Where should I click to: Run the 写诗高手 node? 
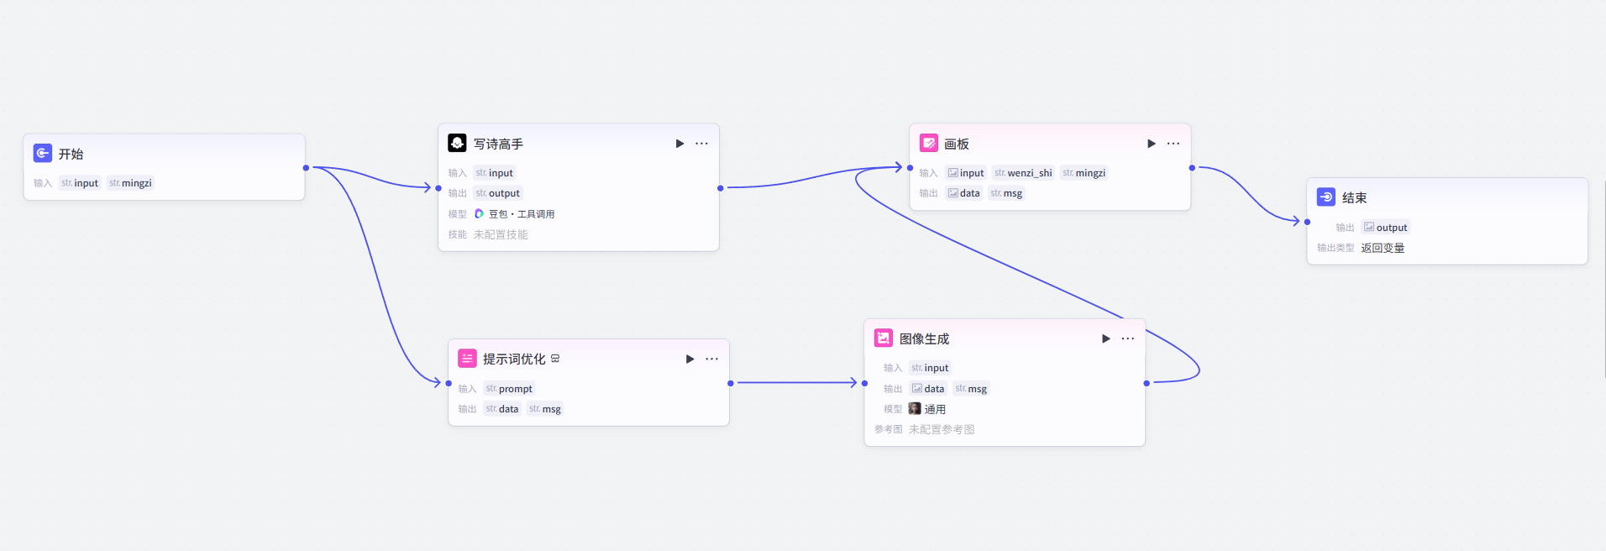point(680,144)
